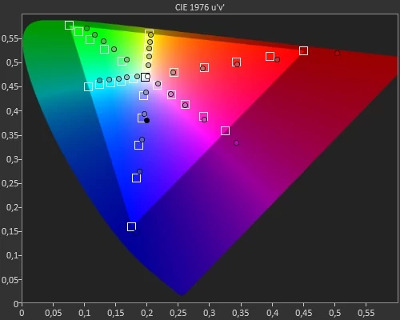The image size is (400, 320).
Task: Click the x-axis label 0,55
Action: click(366, 313)
